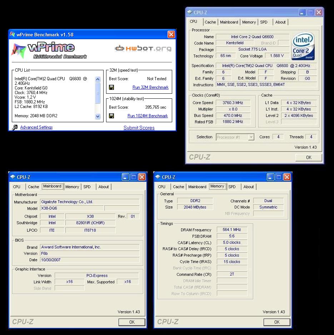Click the Core Voltage value 1.568 V

277,56
